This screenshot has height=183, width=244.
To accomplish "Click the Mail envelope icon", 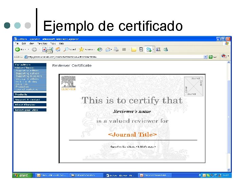I will pos(108,49).
